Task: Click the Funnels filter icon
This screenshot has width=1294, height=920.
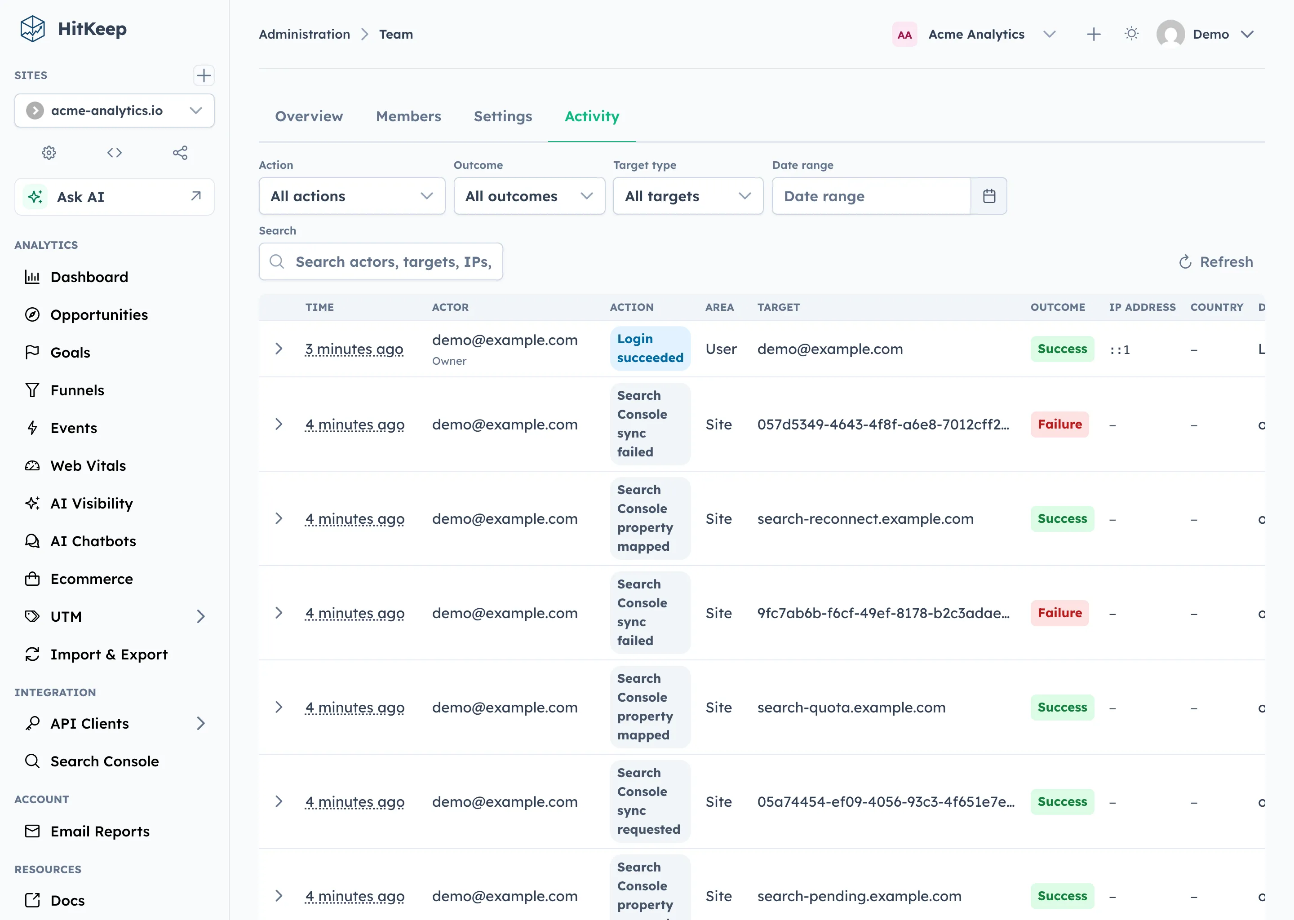Action: coord(32,390)
